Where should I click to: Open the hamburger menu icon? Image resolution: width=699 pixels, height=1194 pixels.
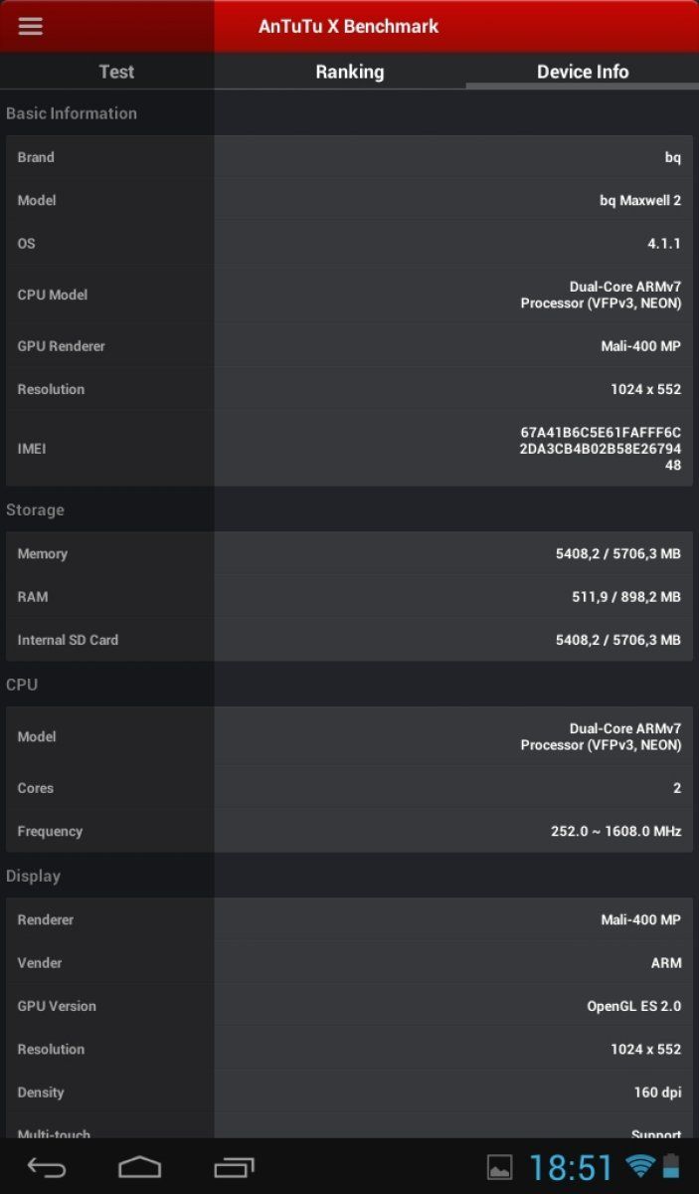[x=31, y=27]
